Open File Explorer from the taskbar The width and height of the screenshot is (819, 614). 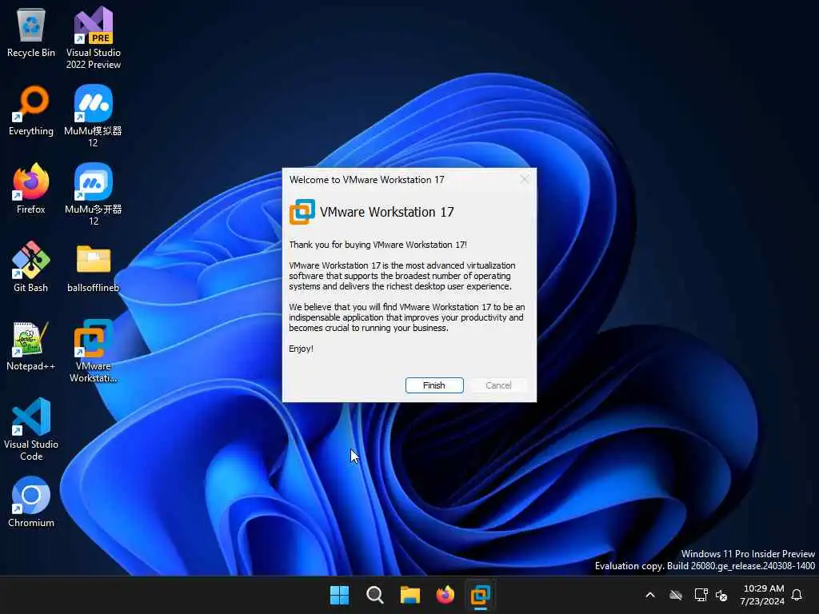pyautogui.click(x=410, y=595)
